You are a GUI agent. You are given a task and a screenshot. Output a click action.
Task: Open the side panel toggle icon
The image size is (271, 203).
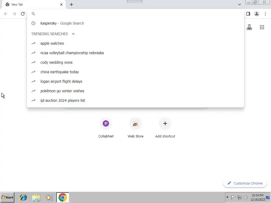coord(248,14)
